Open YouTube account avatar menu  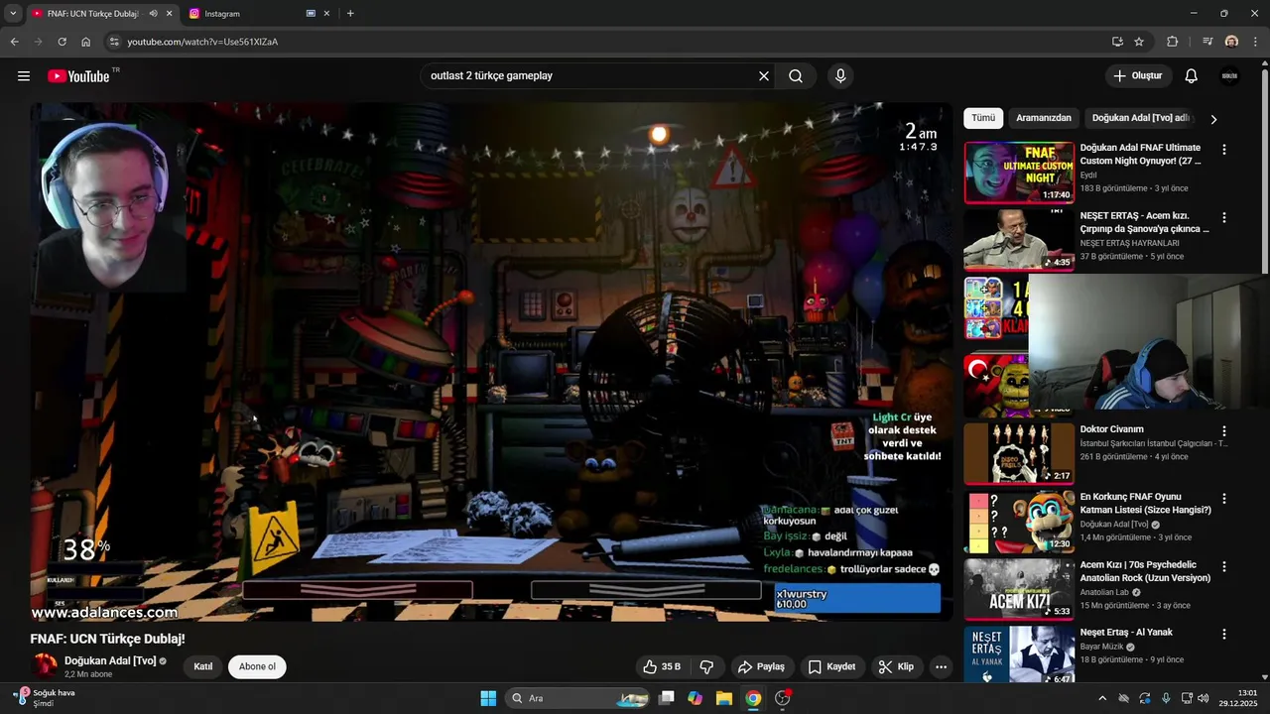(x=1230, y=76)
